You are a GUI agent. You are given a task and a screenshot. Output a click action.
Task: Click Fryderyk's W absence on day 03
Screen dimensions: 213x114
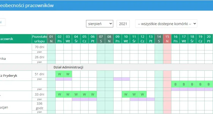pyautogui.click(x=68, y=74)
